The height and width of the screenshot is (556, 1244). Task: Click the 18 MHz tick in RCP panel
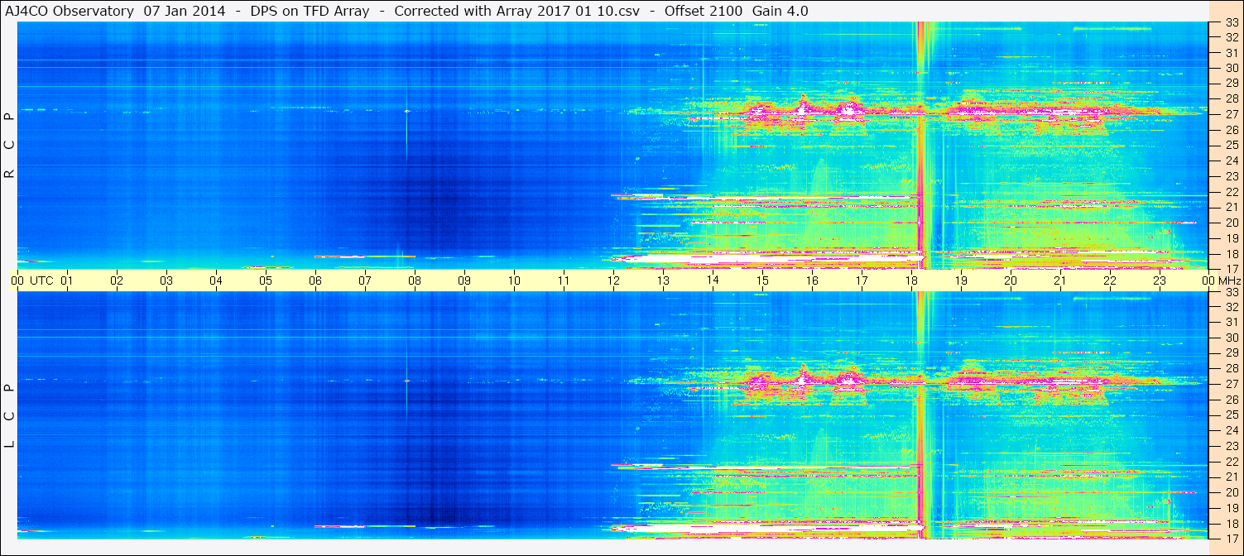coord(1231,253)
